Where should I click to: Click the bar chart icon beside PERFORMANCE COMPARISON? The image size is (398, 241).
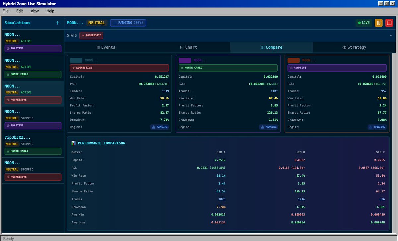73,143
